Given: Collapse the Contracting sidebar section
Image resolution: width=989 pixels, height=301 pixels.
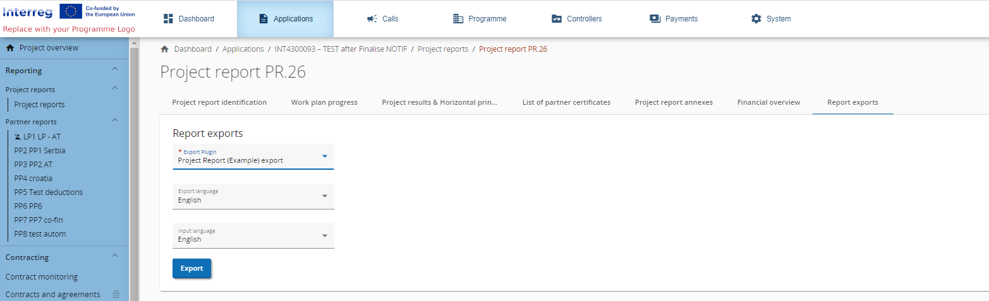Looking at the screenshot, I should 114,256.
